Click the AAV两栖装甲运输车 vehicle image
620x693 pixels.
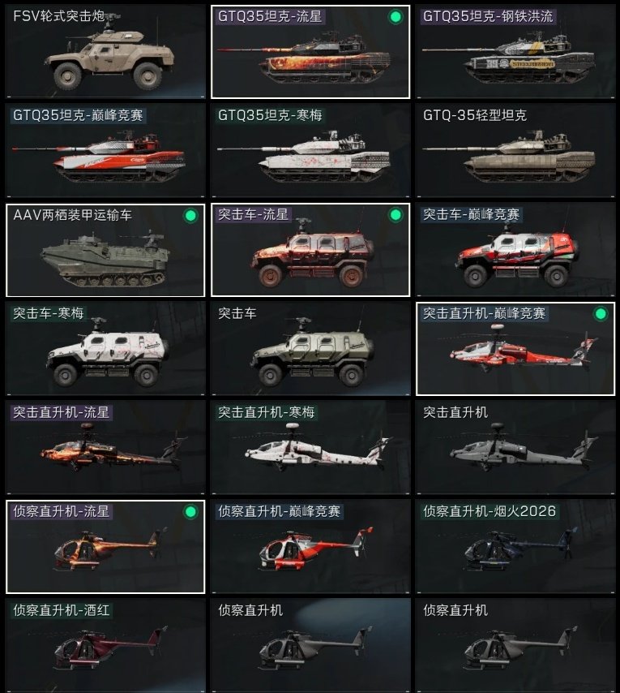pos(105,260)
